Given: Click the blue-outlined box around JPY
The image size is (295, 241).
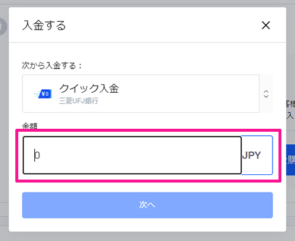Looking at the screenshot, I should 257,155.
